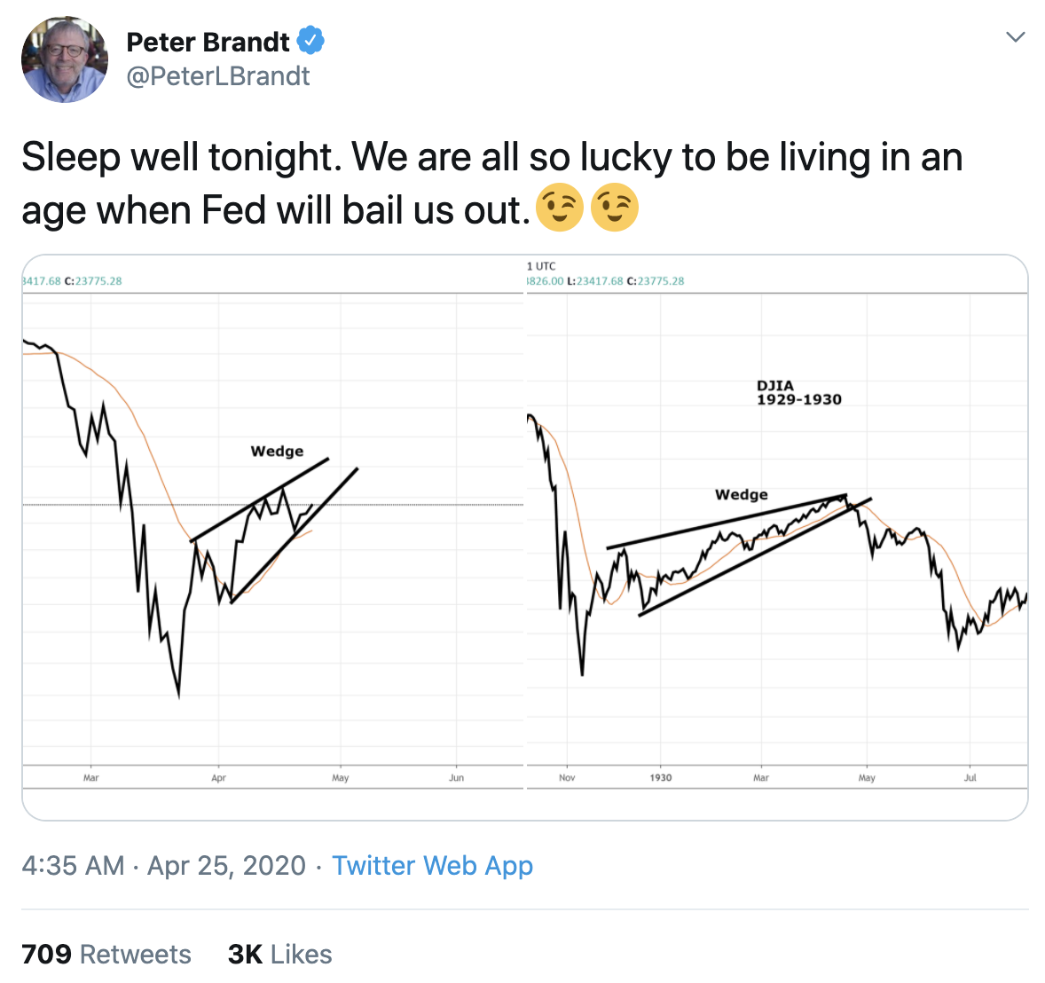Open the left 2020 wedge chart image
Image resolution: width=1045 pixels, height=983 pixels.
point(273,537)
